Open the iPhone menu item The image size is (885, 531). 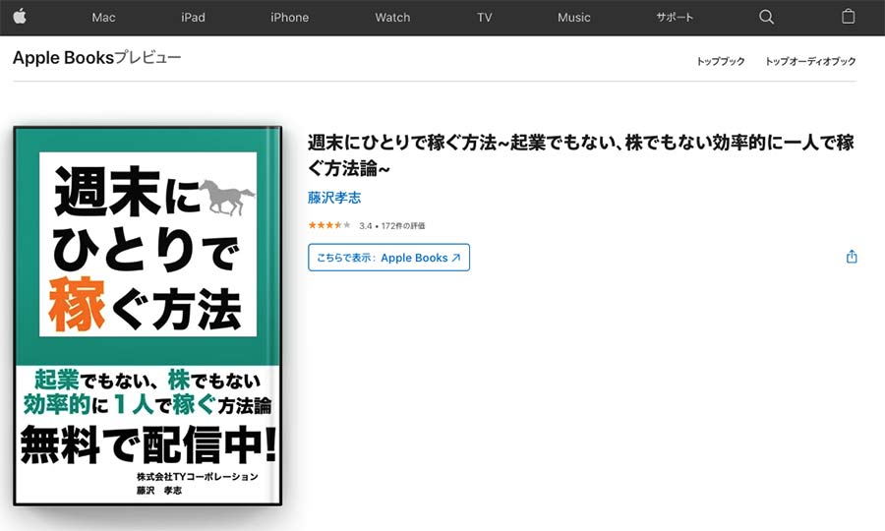click(289, 18)
